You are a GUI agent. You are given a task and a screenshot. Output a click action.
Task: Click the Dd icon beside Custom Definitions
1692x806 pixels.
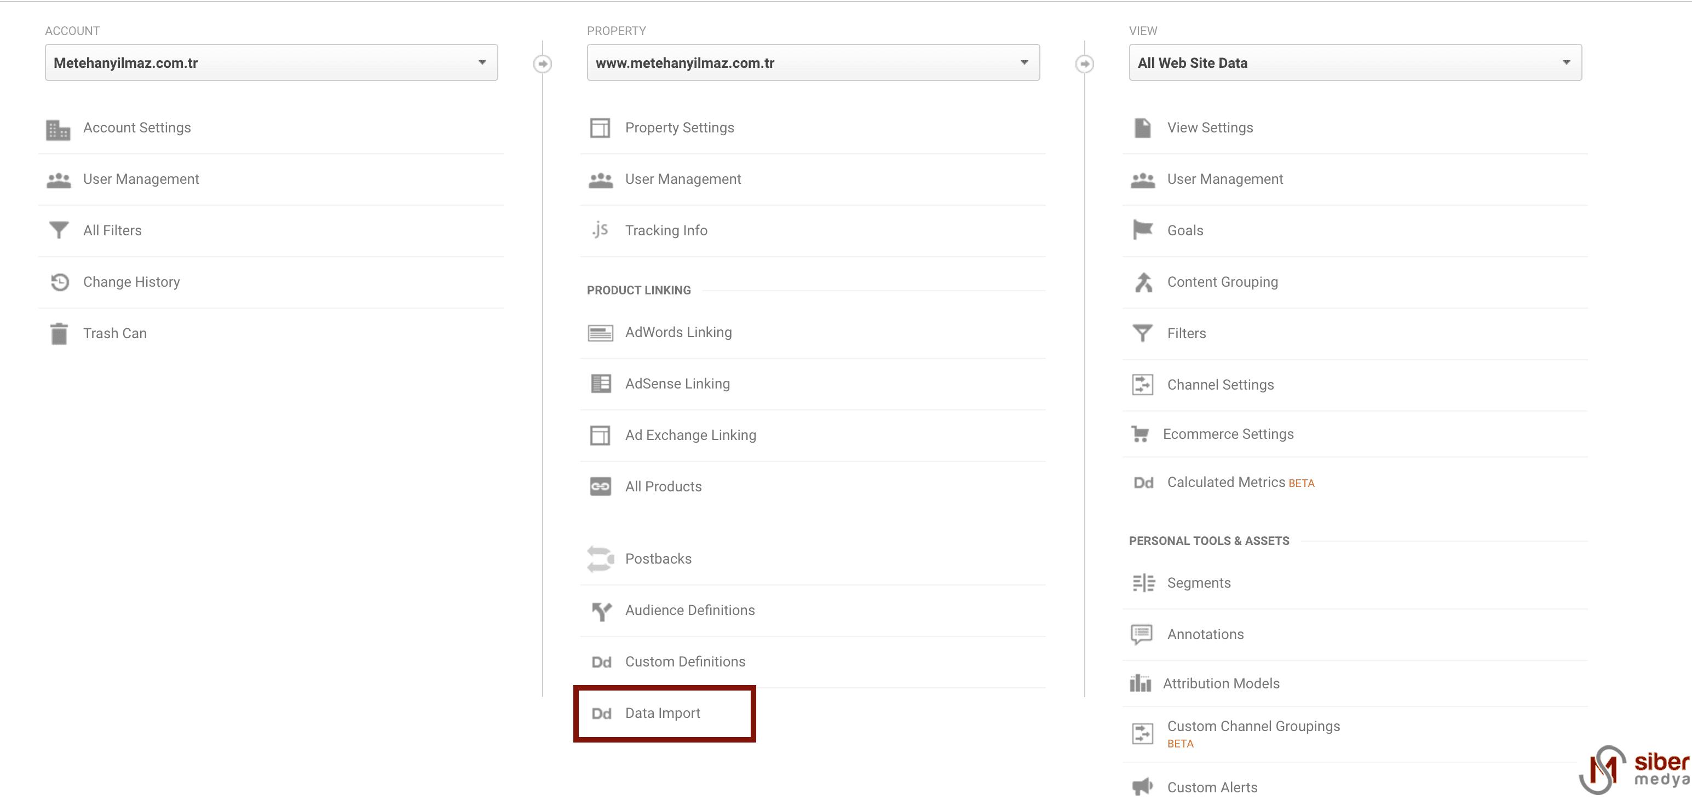pyautogui.click(x=601, y=662)
